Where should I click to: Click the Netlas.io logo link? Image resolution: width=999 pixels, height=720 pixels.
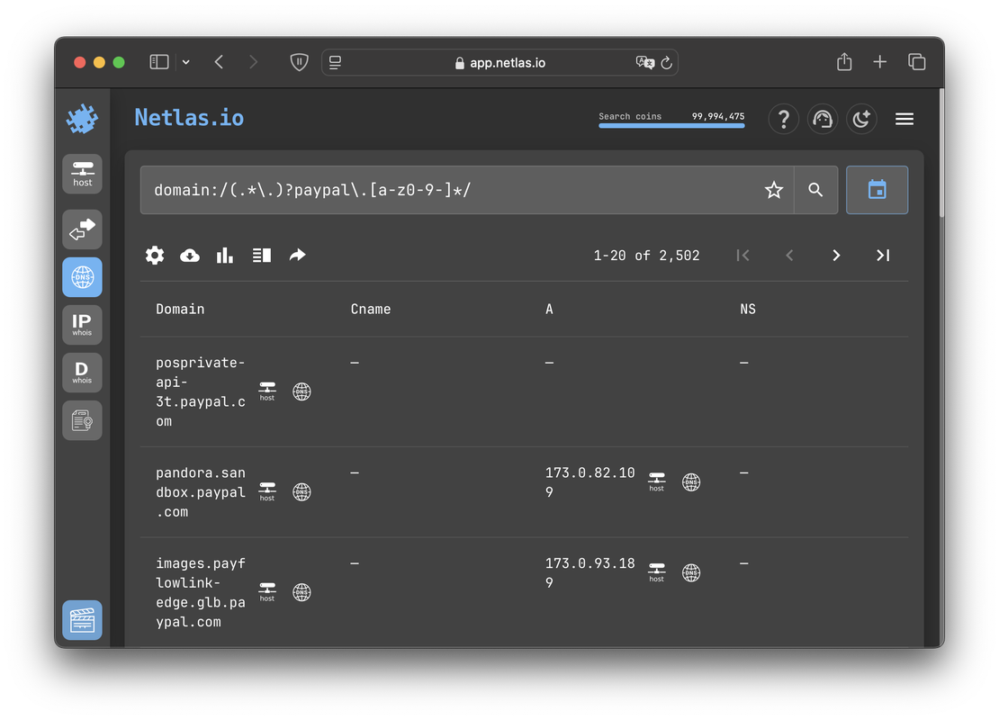(188, 117)
